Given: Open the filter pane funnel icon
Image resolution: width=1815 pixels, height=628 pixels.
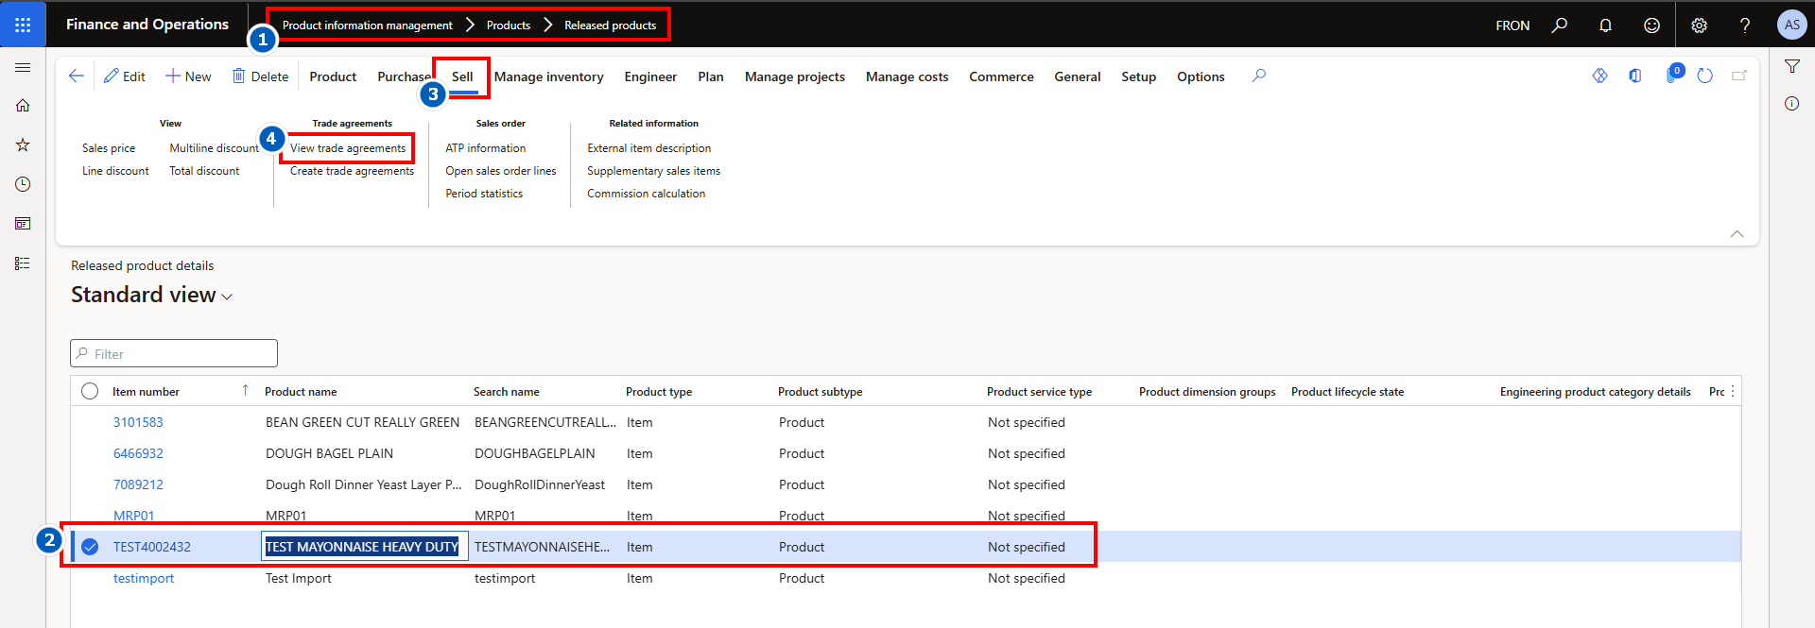Looking at the screenshot, I should pyautogui.click(x=1791, y=66).
